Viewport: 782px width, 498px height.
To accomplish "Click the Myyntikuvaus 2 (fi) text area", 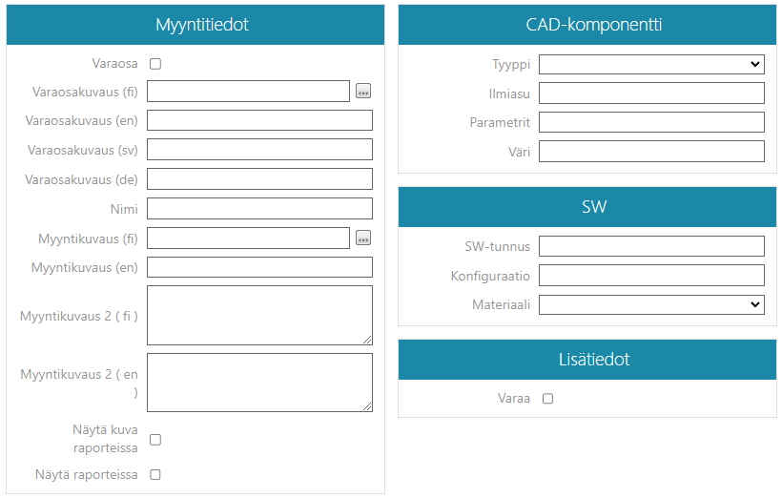I will 259,315.
